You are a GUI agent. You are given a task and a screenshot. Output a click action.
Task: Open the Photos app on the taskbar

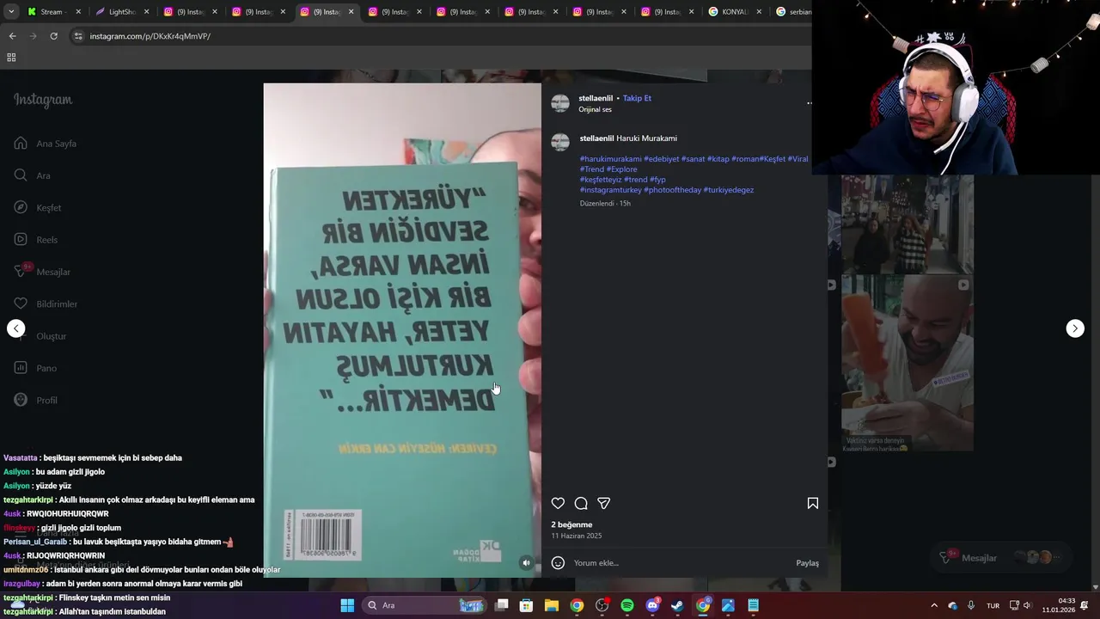click(728, 605)
